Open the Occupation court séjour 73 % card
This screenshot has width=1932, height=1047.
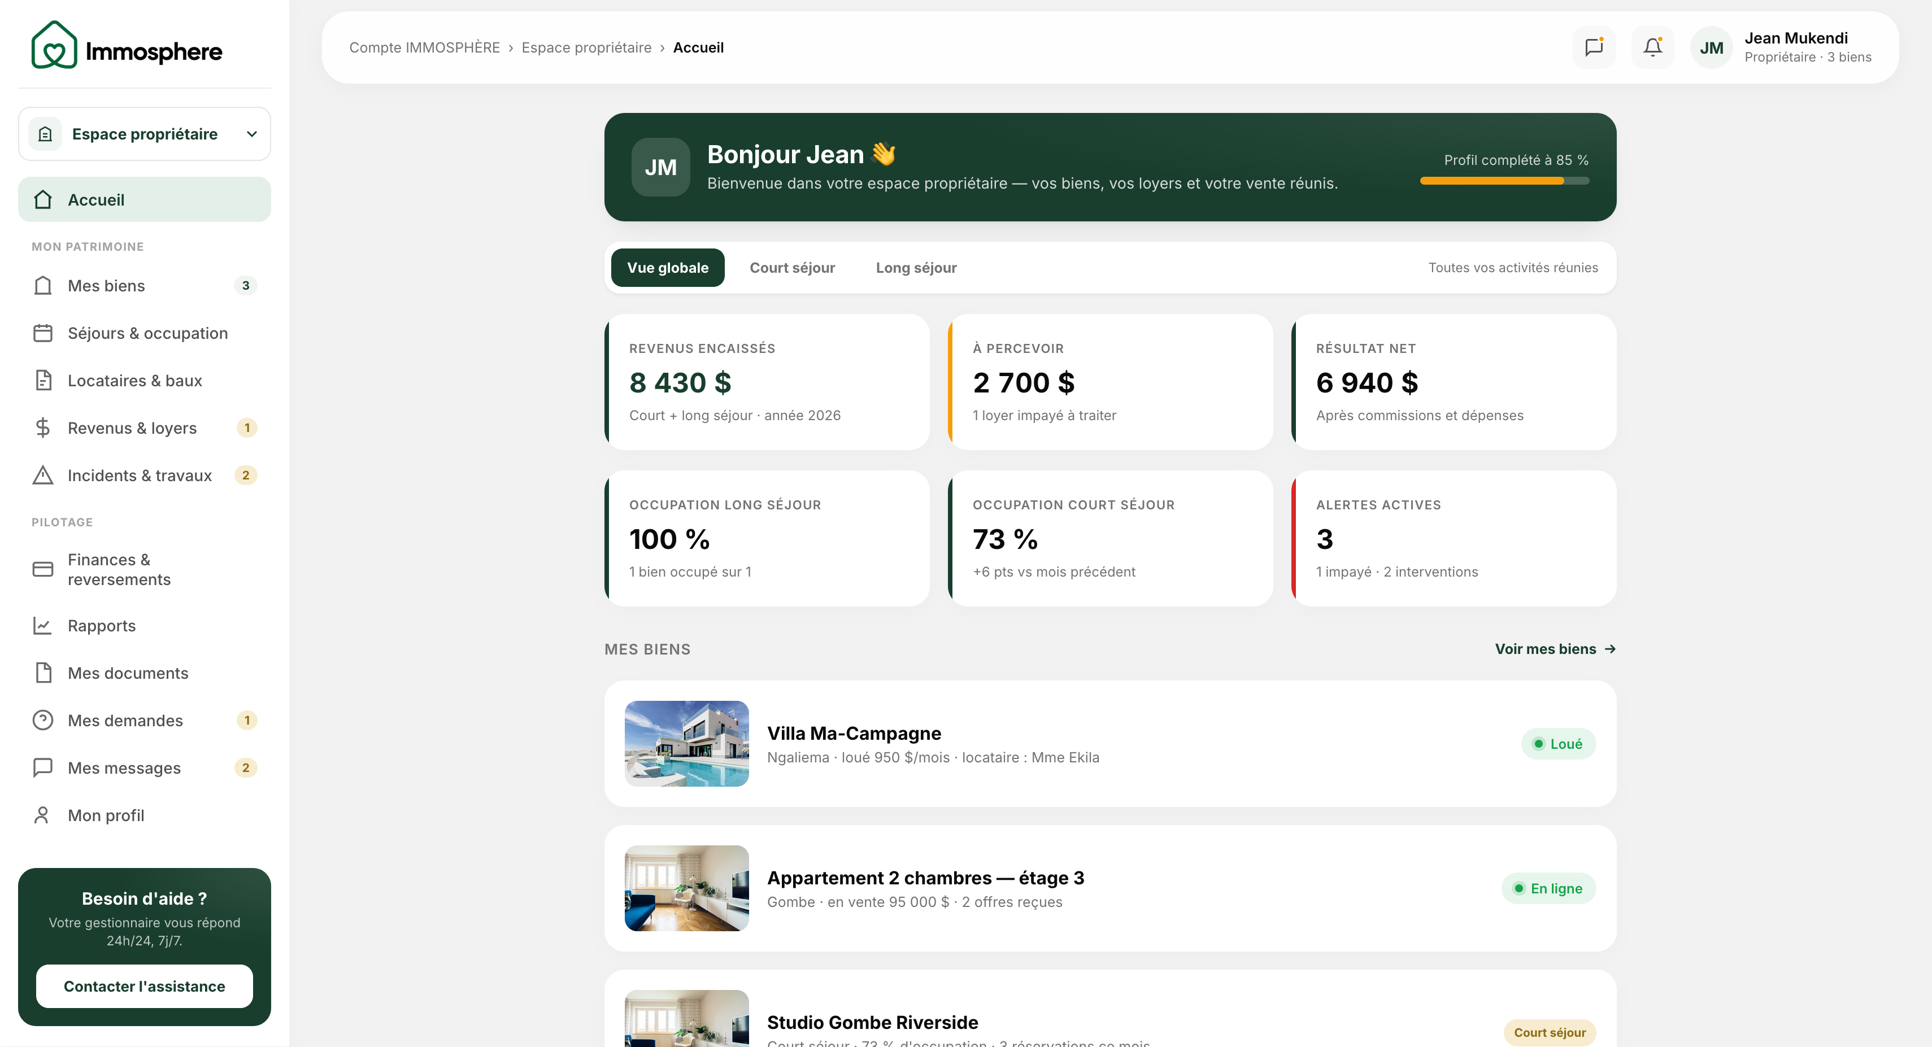click(x=1110, y=539)
